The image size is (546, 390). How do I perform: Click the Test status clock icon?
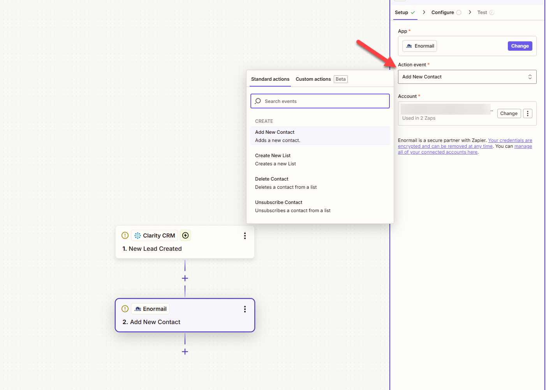492,12
